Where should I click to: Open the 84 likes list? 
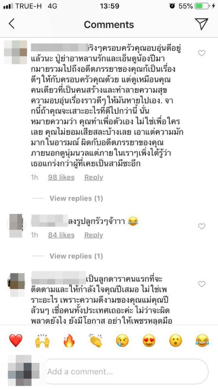[61, 235]
